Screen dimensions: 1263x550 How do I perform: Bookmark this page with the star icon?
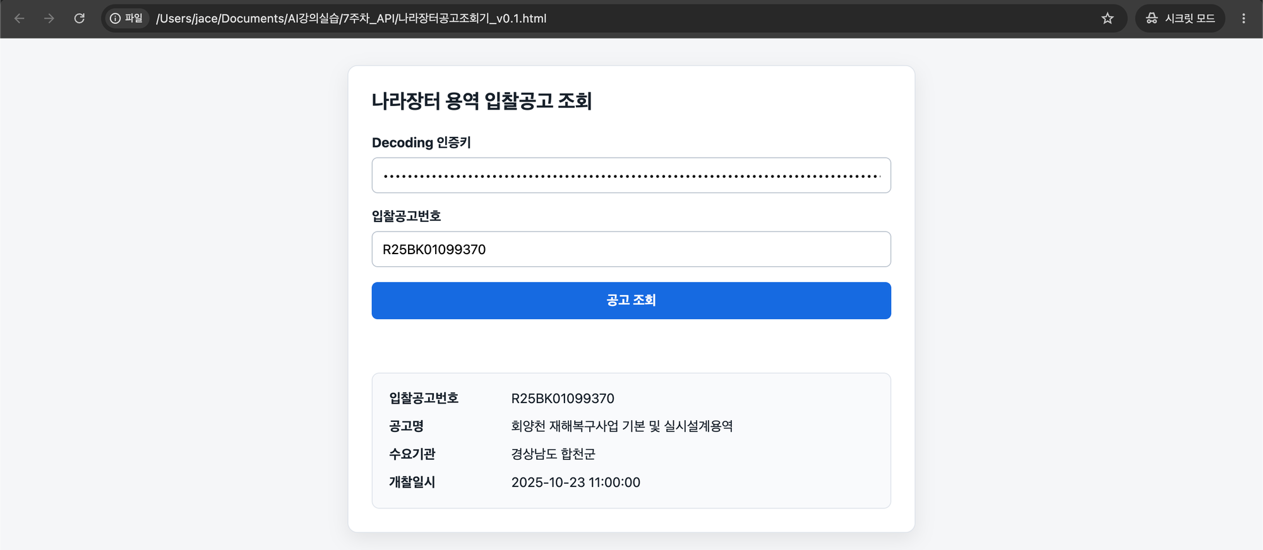pos(1108,18)
